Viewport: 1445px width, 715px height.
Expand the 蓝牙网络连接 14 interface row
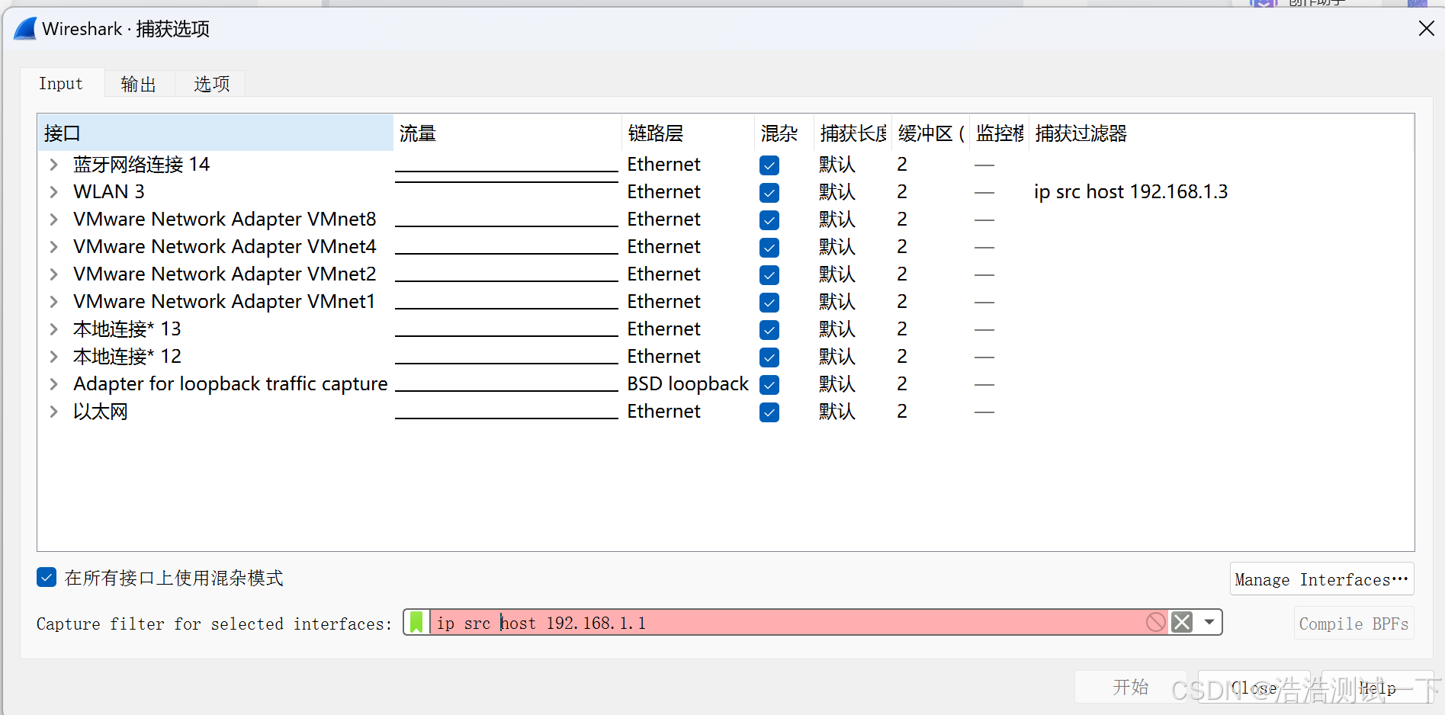coord(53,165)
